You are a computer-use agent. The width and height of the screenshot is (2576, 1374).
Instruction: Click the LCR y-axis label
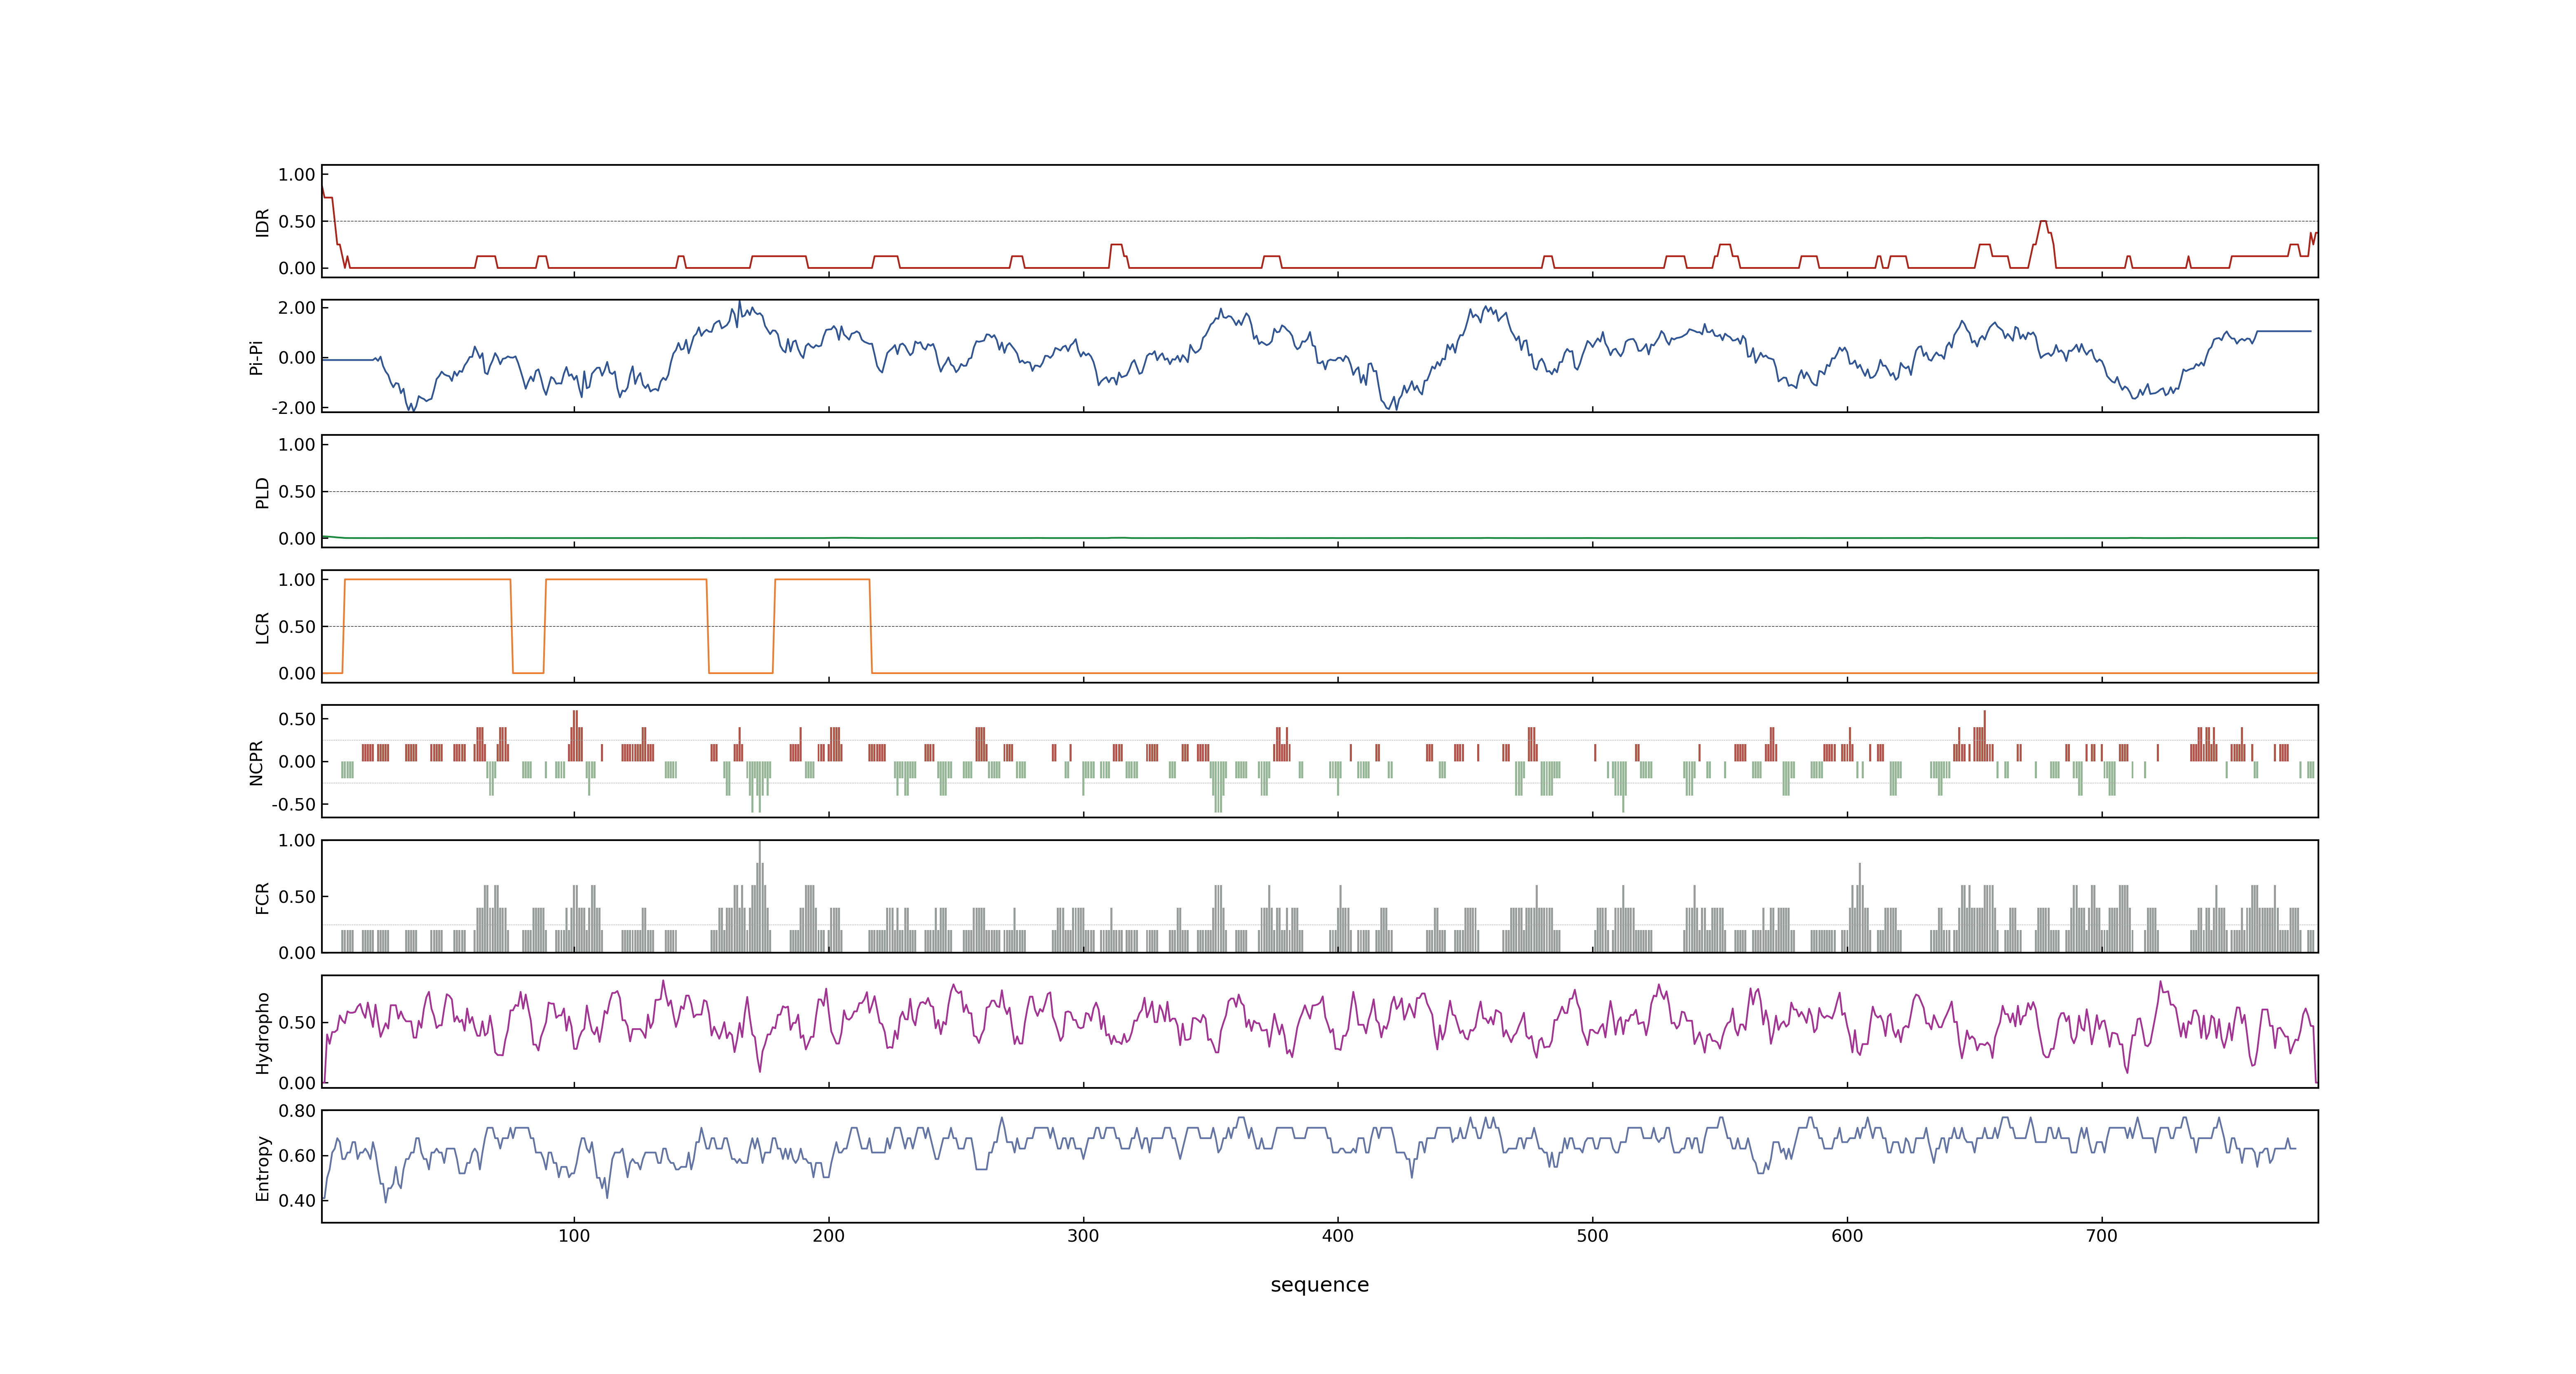click(263, 627)
